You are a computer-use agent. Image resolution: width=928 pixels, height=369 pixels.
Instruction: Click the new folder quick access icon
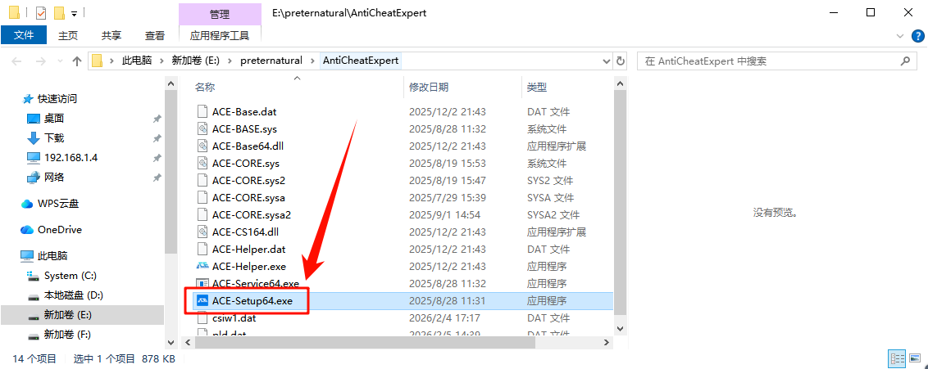[59, 12]
